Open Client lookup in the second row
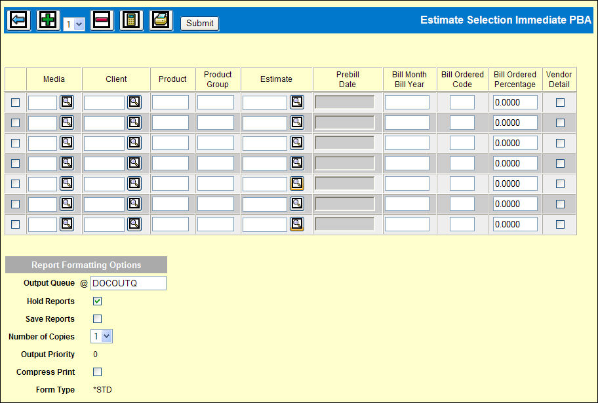Image resolution: width=598 pixels, height=403 pixels. pos(134,123)
